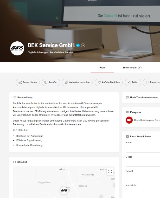The width and height of the screenshot is (160, 198).
Task: Focus the Name input field
Action: pyautogui.click(x=143, y=149)
